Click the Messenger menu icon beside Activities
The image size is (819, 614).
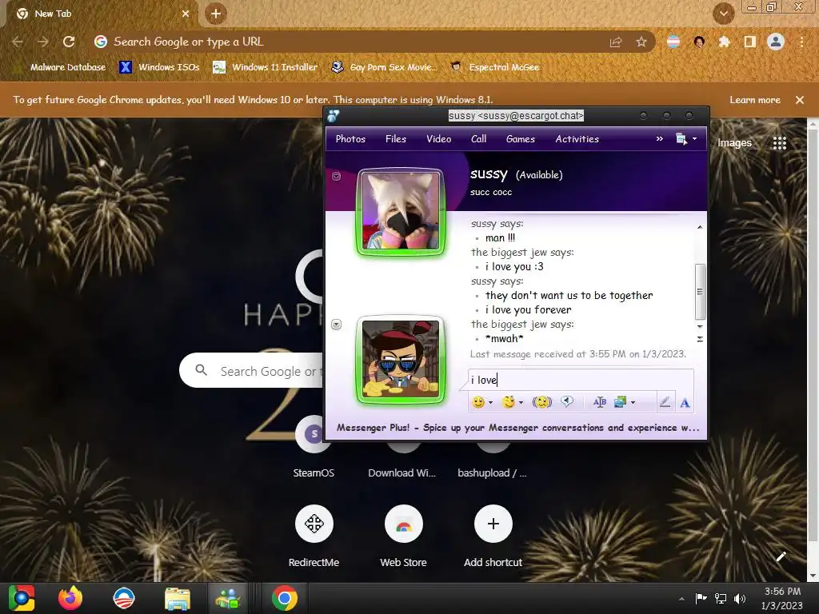(x=681, y=139)
